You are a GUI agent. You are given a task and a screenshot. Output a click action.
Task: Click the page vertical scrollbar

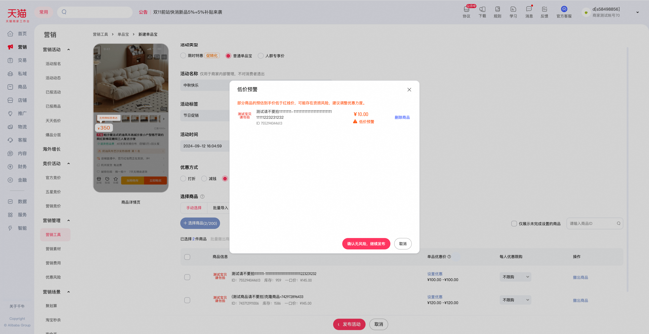(x=627, y=170)
